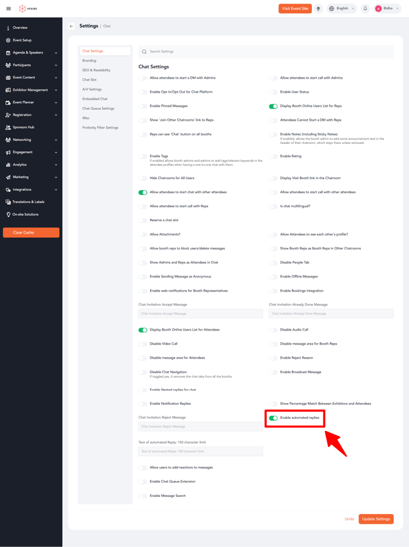
Task: Click the Event Setup gear icon
Action: coord(8,40)
